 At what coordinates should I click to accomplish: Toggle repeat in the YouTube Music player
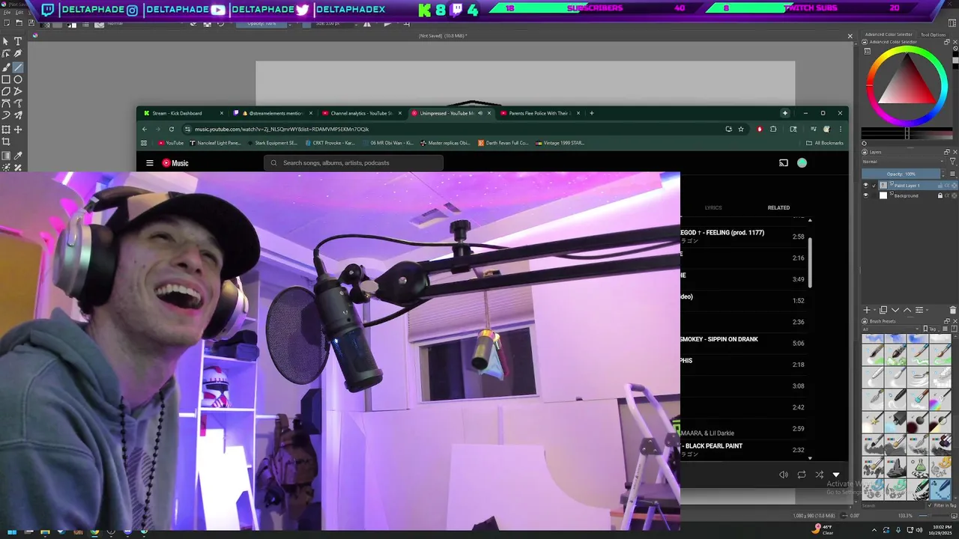coord(802,475)
